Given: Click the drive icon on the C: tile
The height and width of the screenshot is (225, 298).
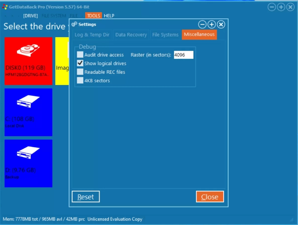Looking at the screenshot, I should pyautogui.click(x=28, y=101).
